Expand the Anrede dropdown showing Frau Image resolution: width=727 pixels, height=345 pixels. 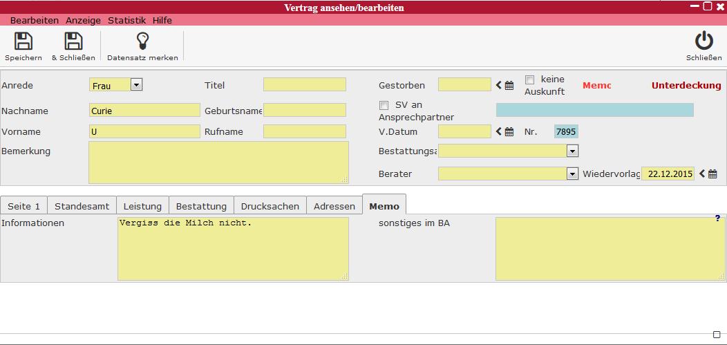click(136, 85)
